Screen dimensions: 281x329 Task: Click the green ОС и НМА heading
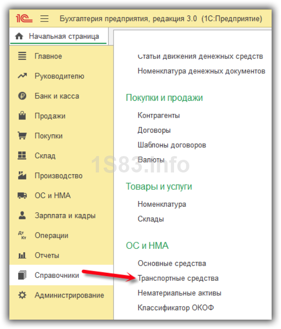(147, 246)
